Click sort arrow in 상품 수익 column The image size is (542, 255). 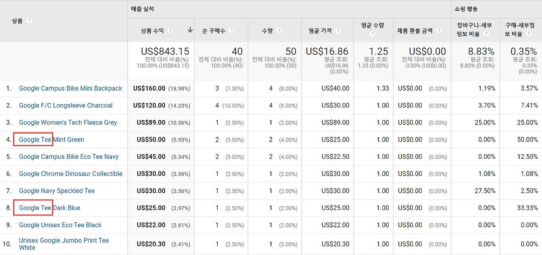click(x=190, y=30)
